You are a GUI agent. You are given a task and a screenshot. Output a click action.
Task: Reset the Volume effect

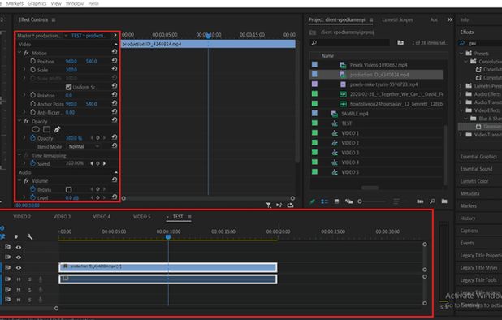pos(115,179)
